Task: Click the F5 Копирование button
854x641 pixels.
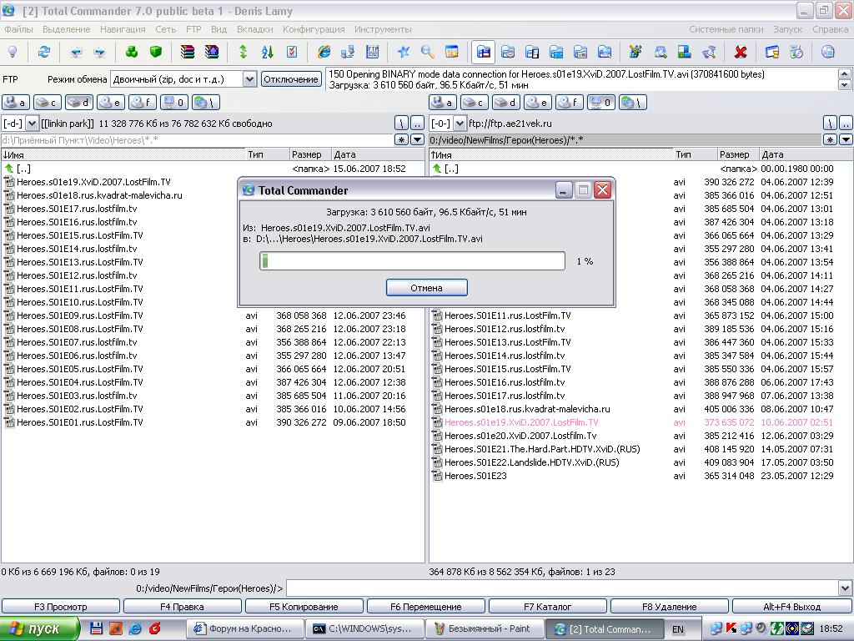Action: pos(304,607)
